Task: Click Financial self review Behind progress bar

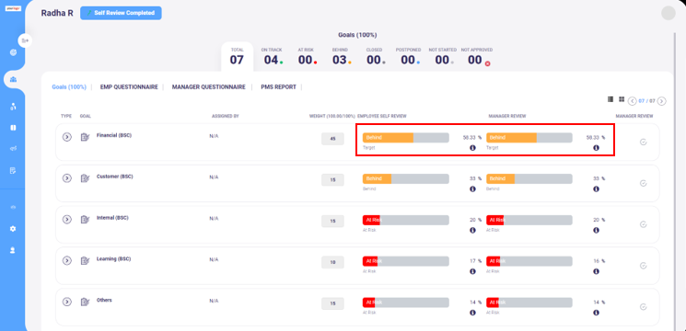Action: coord(405,138)
